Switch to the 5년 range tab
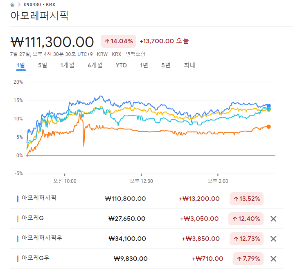Image resolution: width=293 pixels, height=269 pixels. (166, 65)
